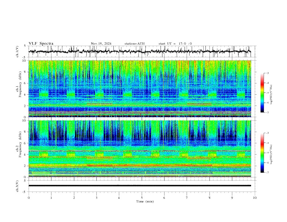Click the "Time (min)" axis title

(145, 201)
